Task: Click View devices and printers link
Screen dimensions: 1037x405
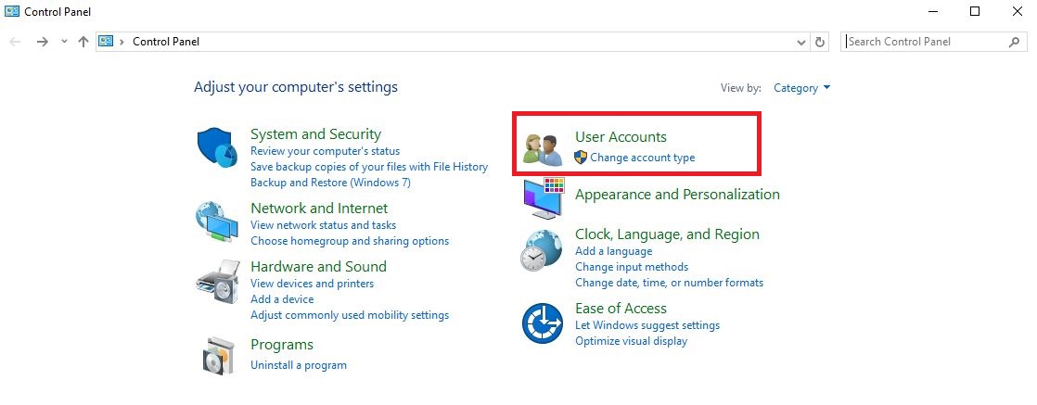Action: click(312, 284)
